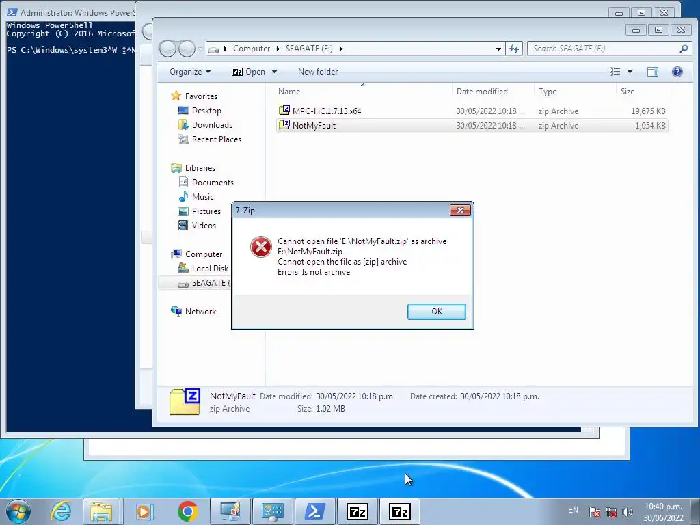This screenshot has height=525, width=700.
Task: Click the MPC-HC zip archive icon
Action: [284, 110]
